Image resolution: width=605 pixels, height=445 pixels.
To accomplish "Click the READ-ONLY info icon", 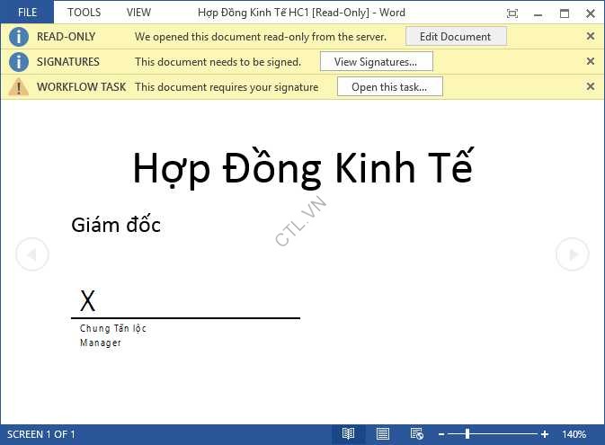I will point(19,37).
